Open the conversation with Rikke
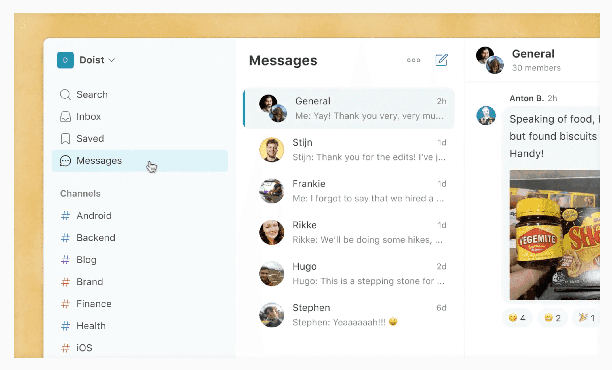This screenshot has height=370, width=612. click(349, 233)
